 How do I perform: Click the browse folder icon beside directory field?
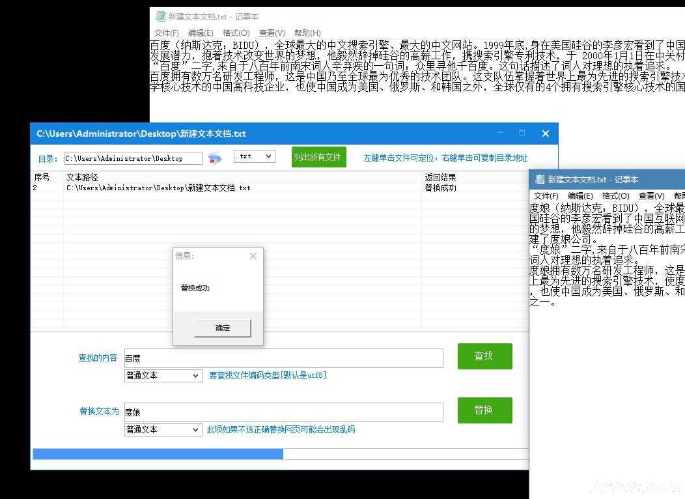point(215,158)
